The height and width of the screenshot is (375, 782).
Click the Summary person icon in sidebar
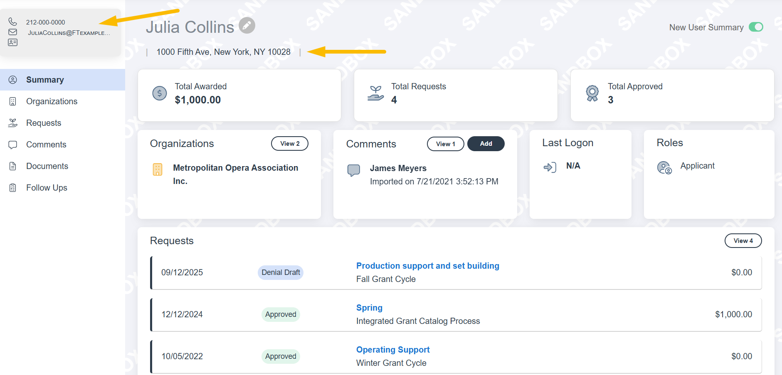tap(13, 80)
